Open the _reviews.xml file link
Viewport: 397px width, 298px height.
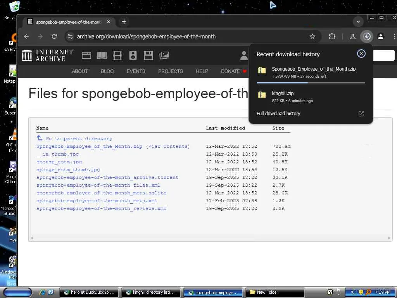[x=101, y=208]
